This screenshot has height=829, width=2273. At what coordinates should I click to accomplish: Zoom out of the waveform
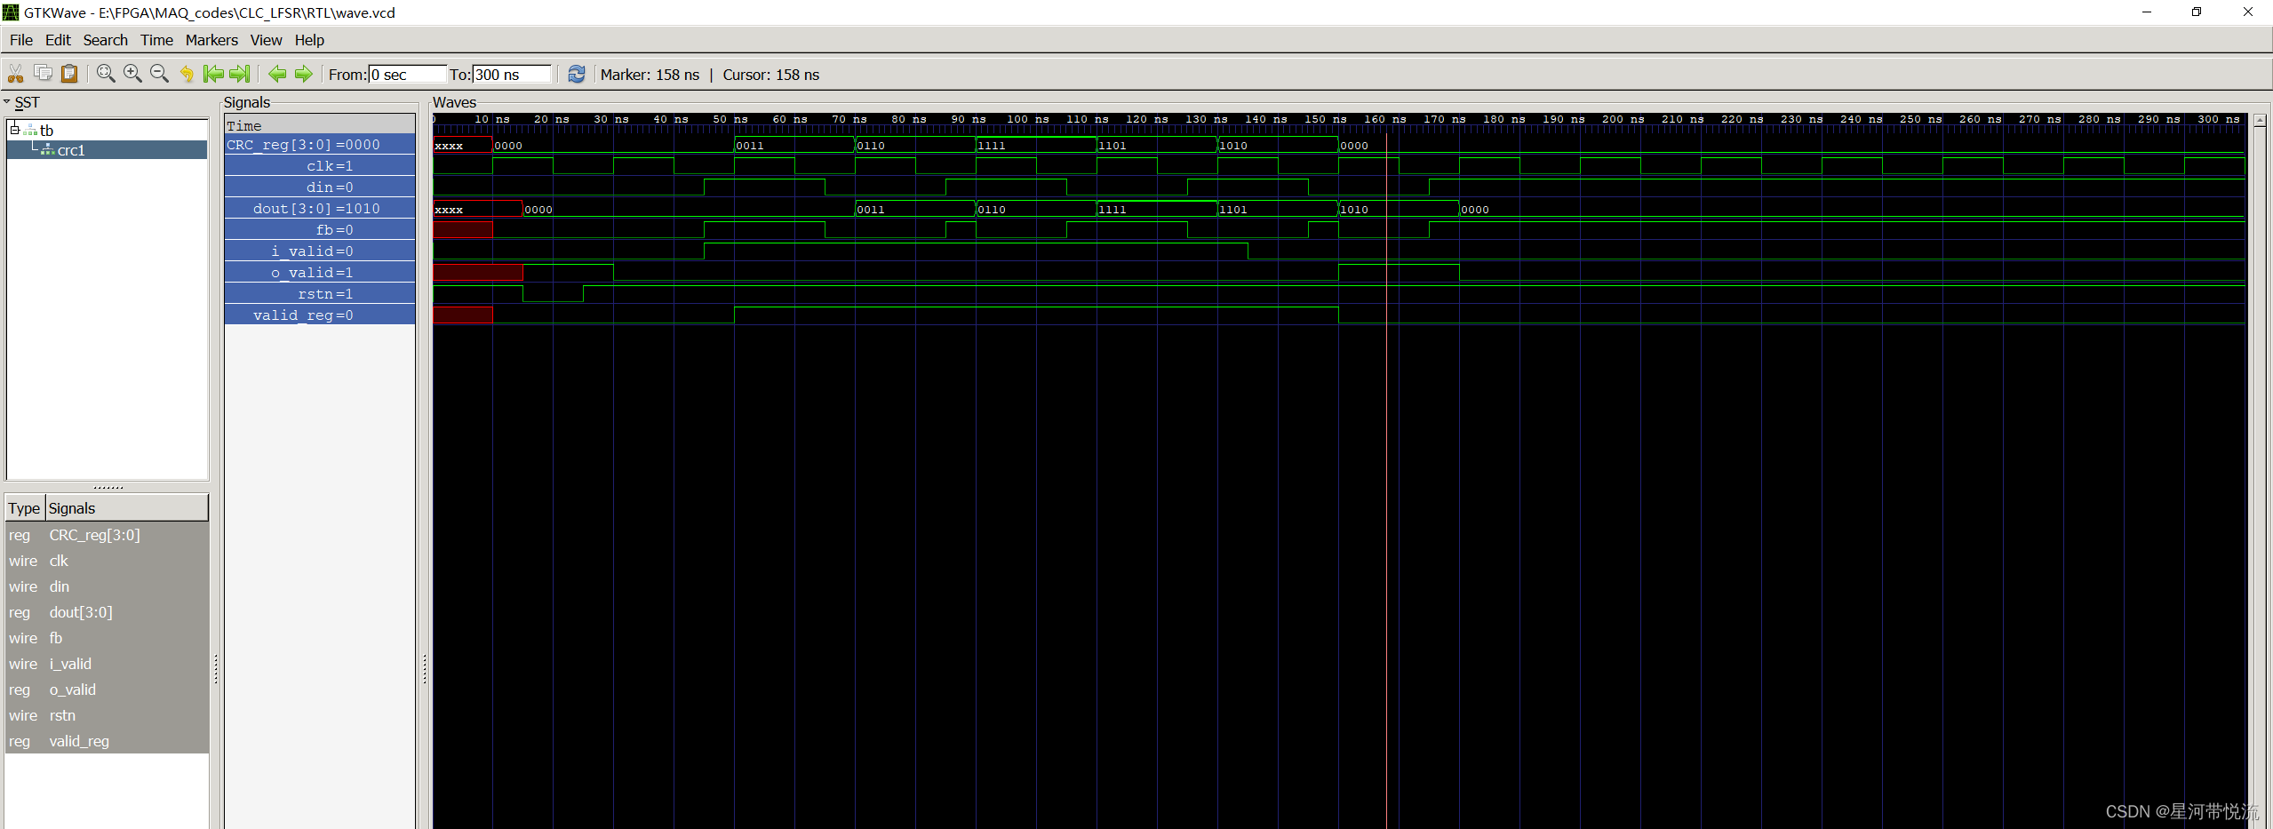159,74
